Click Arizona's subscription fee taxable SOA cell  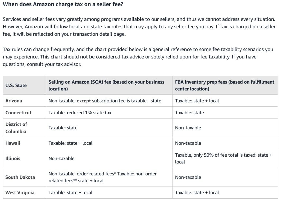pyautogui.click(x=105, y=101)
